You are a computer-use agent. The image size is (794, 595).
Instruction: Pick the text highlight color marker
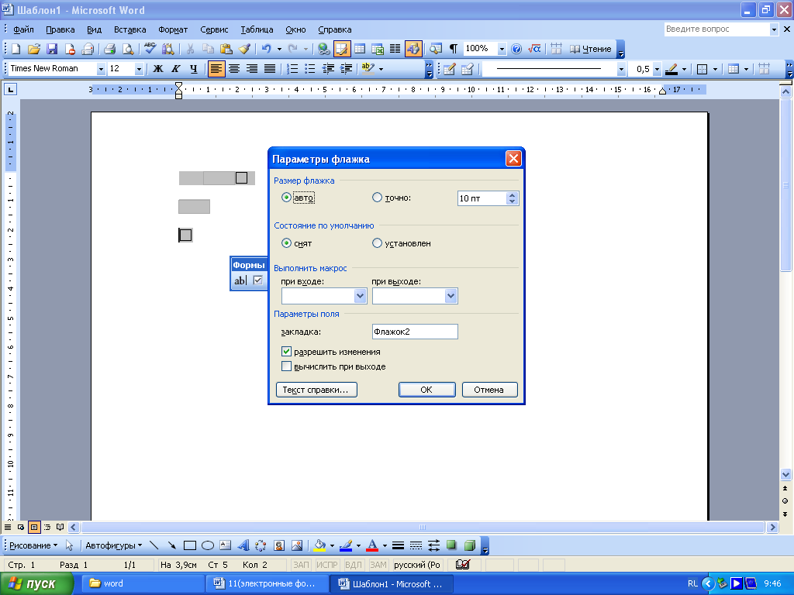[x=368, y=69]
